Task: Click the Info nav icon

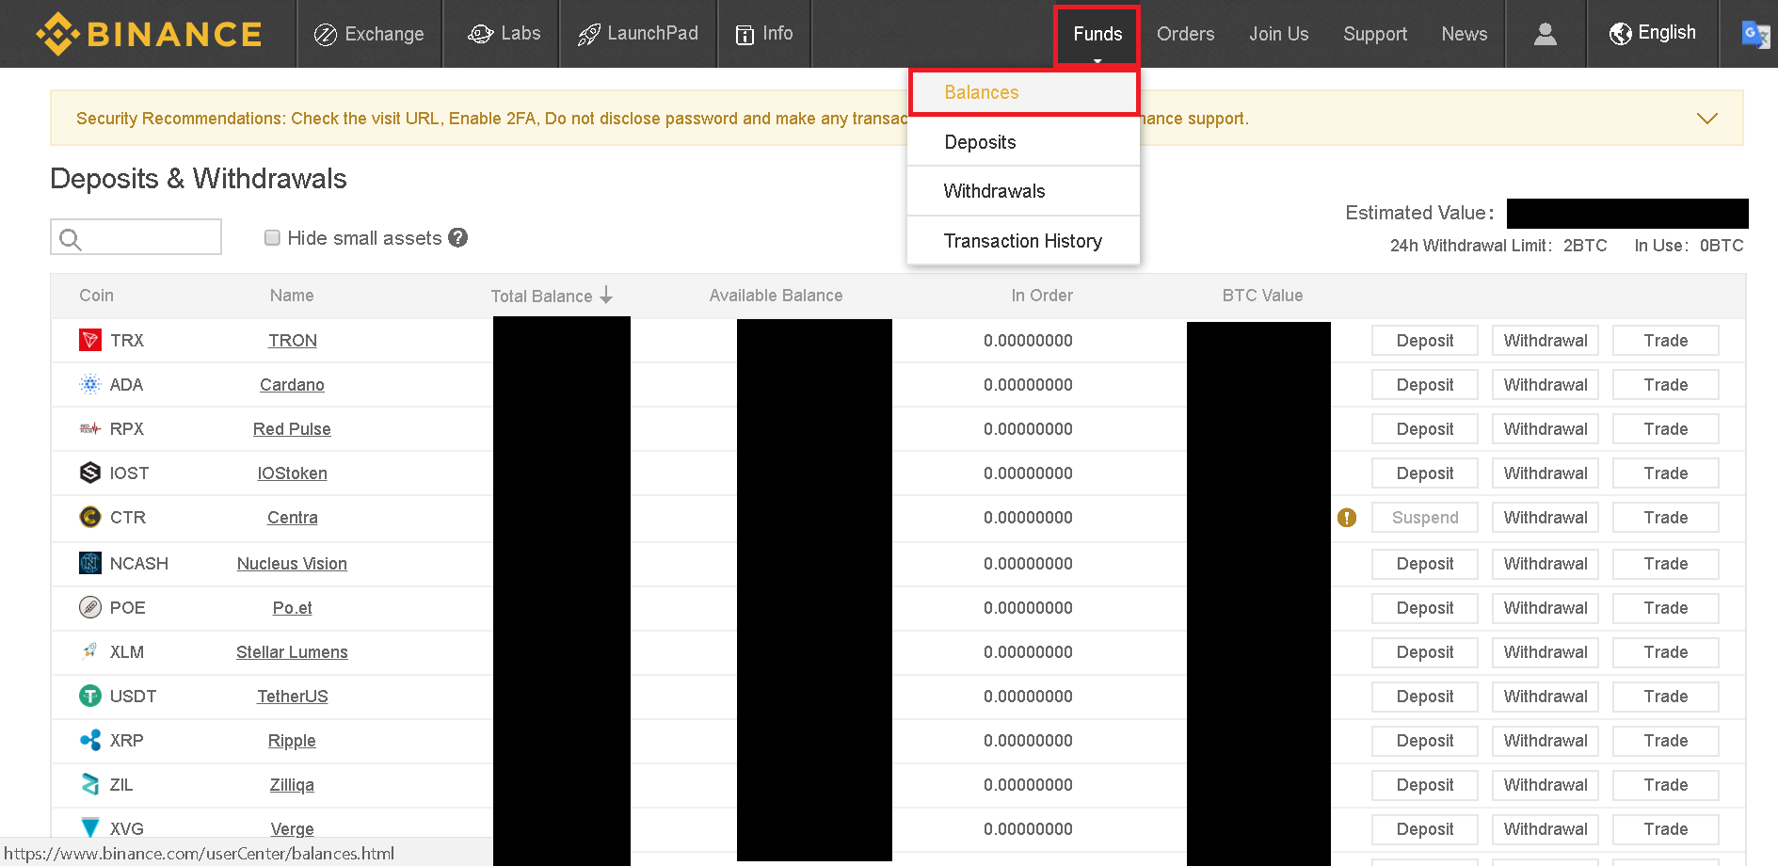Action: pyautogui.click(x=745, y=35)
